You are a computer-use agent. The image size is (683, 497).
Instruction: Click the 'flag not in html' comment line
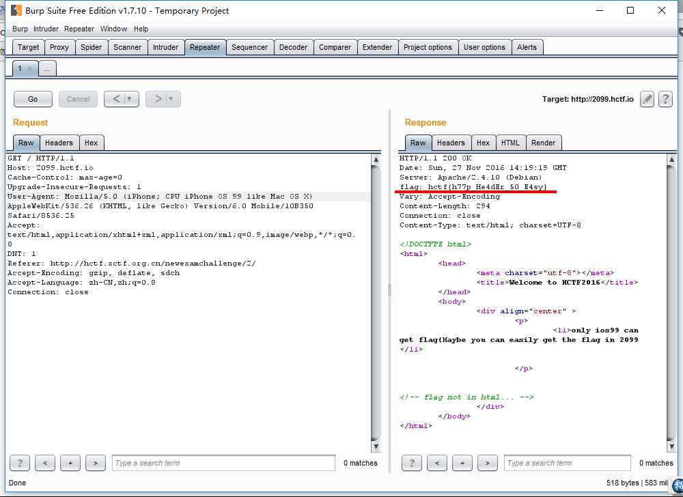[x=466, y=397]
